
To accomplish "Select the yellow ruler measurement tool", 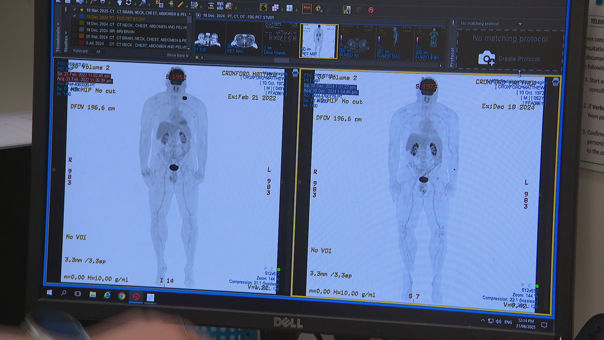I will pyautogui.click(x=180, y=4).
